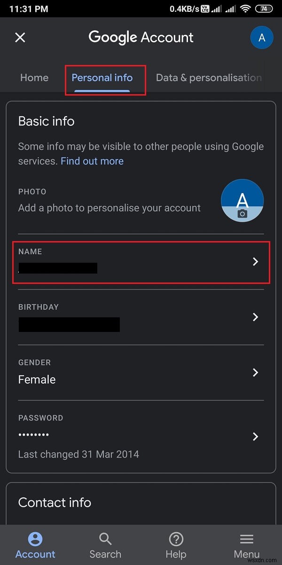Open the Data & personalisation tab
Screen dimensions: 282x565
pos(209,78)
